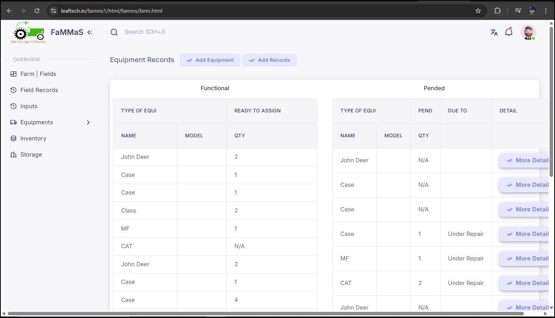Click the browser forward arrow
555x318 pixels.
[23, 11]
